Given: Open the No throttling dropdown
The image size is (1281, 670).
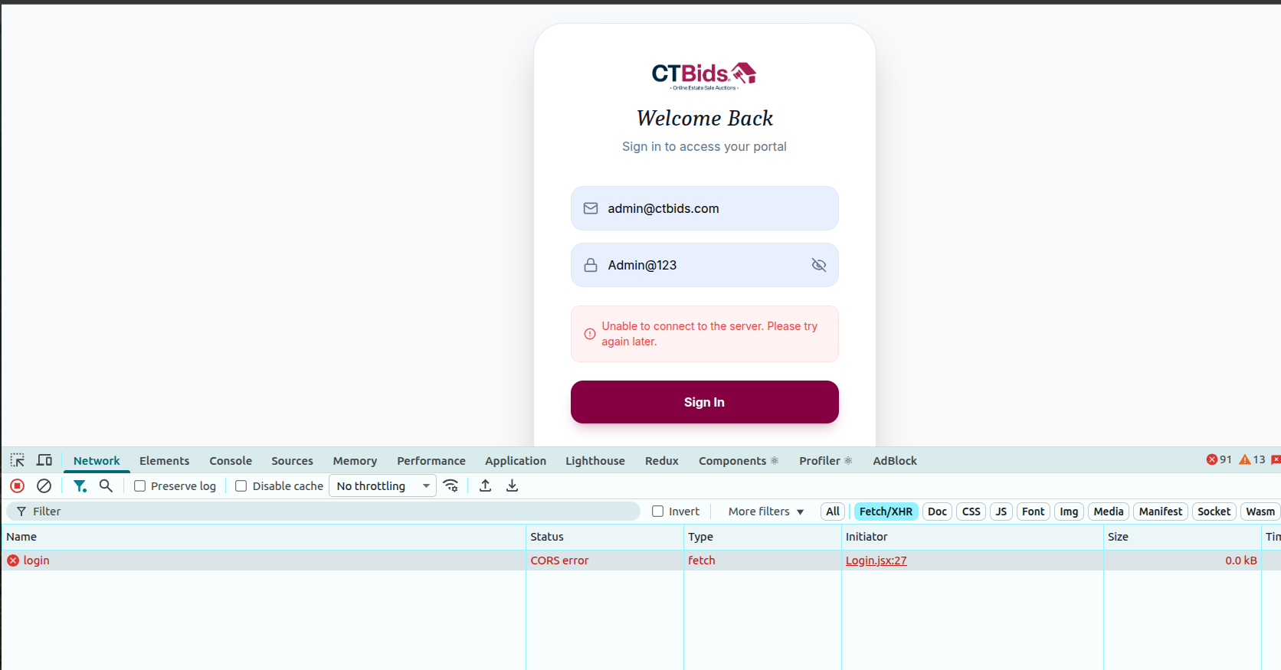Looking at the screenshot, I should point(382,485).
